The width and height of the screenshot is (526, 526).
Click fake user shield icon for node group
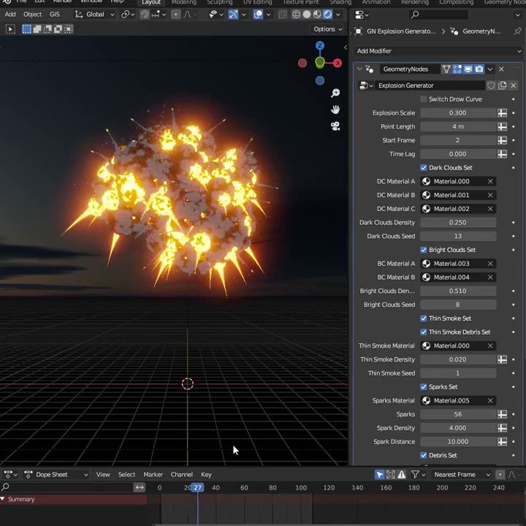pos(491,85)
